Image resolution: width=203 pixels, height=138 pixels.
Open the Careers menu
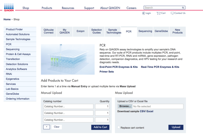(131, 8)
